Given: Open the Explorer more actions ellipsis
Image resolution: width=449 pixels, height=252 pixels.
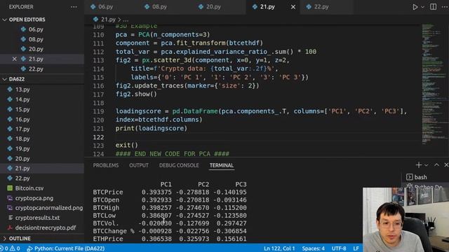Looking at the screenshot, I should click(x=74, y=7).
